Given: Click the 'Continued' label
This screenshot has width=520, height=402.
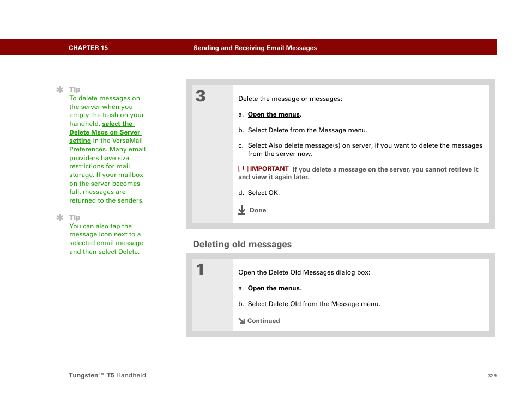Looking at the screenshot, I should pos(264,321).
